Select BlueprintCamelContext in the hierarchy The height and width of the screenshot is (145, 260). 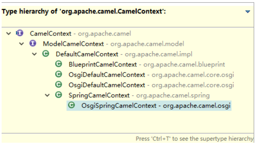click(102, 64)
